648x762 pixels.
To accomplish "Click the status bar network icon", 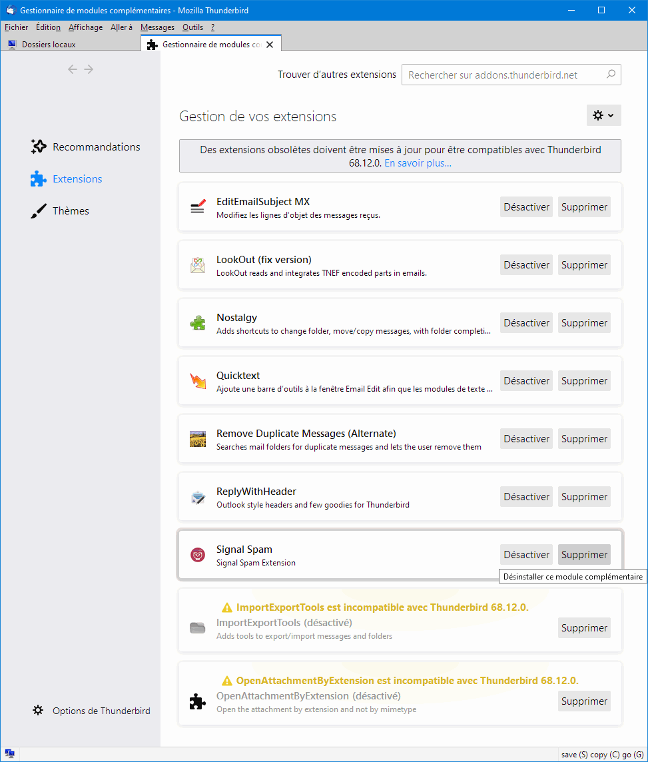I will tap(10, 754).
